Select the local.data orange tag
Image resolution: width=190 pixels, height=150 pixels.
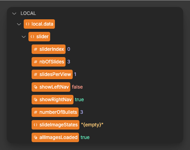click(x=39, y=24)
